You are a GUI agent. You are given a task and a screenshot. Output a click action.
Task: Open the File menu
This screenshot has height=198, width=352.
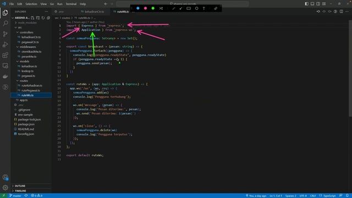click(x=12, y=4)
